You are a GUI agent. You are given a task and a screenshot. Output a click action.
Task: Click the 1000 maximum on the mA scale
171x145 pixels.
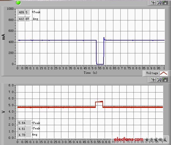(10, 9)
